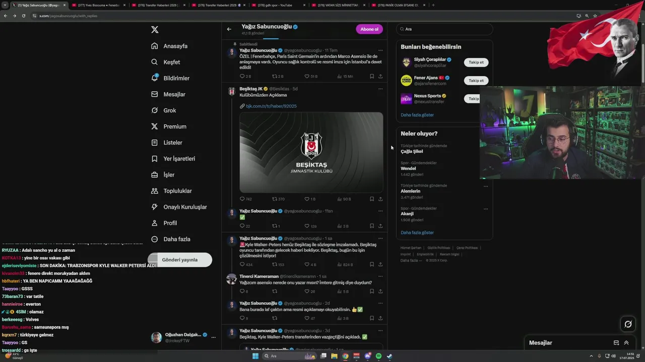The height and width of the screenshot is (362, 645).
Task: Open the Gizlilik Politikası footer link
Action: pyautogui.click(x=439, y=248)
